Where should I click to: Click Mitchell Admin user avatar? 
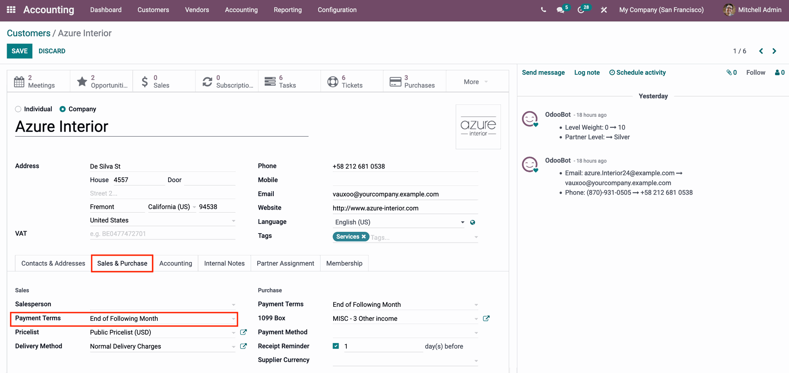[729, 10]
